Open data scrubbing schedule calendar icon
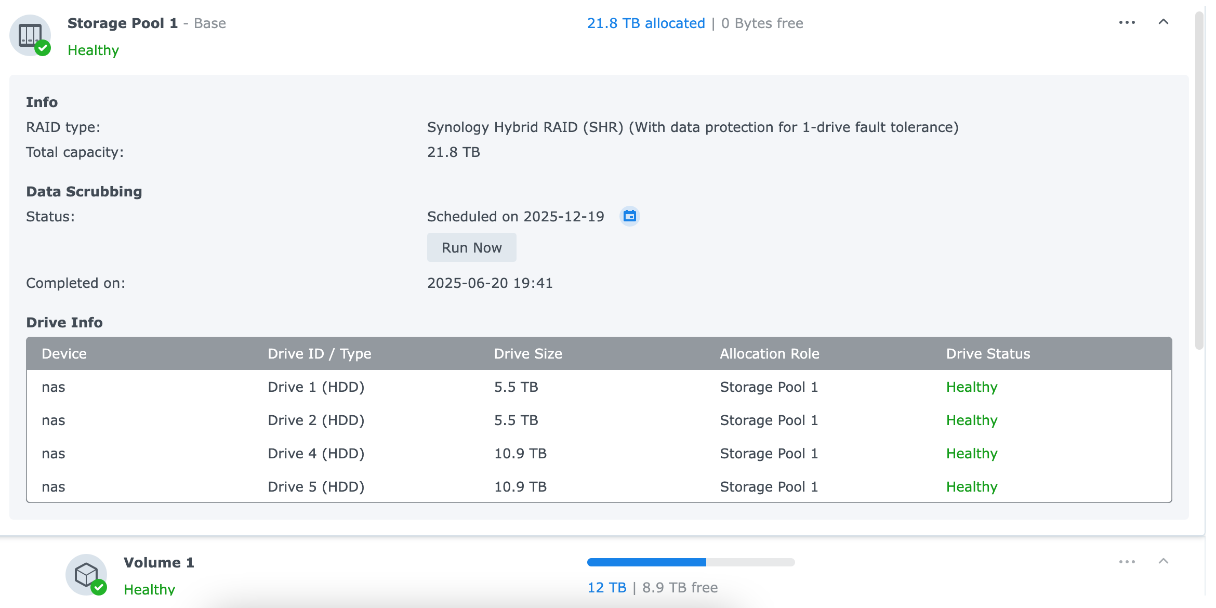 click(x=629, y=216)
